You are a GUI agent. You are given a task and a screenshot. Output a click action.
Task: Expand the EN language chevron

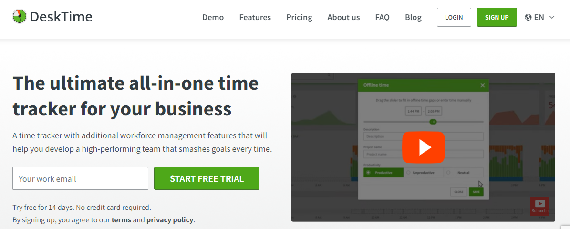pos(551,17)
